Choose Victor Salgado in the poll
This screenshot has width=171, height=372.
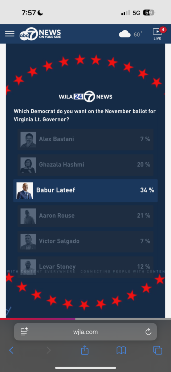[x=85, y=242]
